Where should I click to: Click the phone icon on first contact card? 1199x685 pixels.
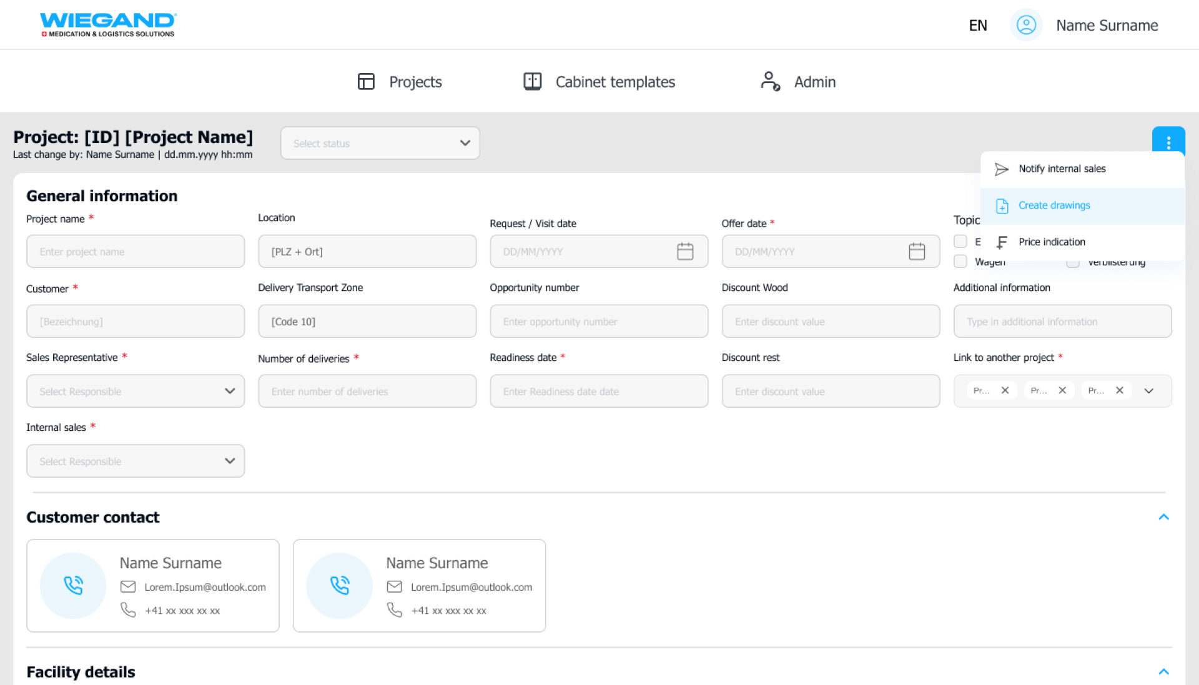[x=73, y=585]
